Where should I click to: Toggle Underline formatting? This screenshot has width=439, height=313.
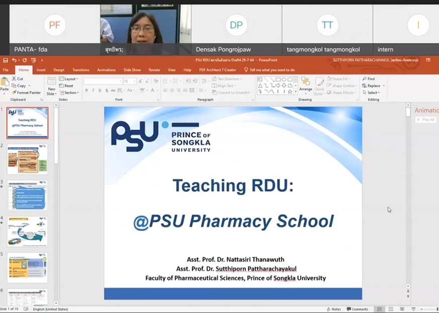100,90
